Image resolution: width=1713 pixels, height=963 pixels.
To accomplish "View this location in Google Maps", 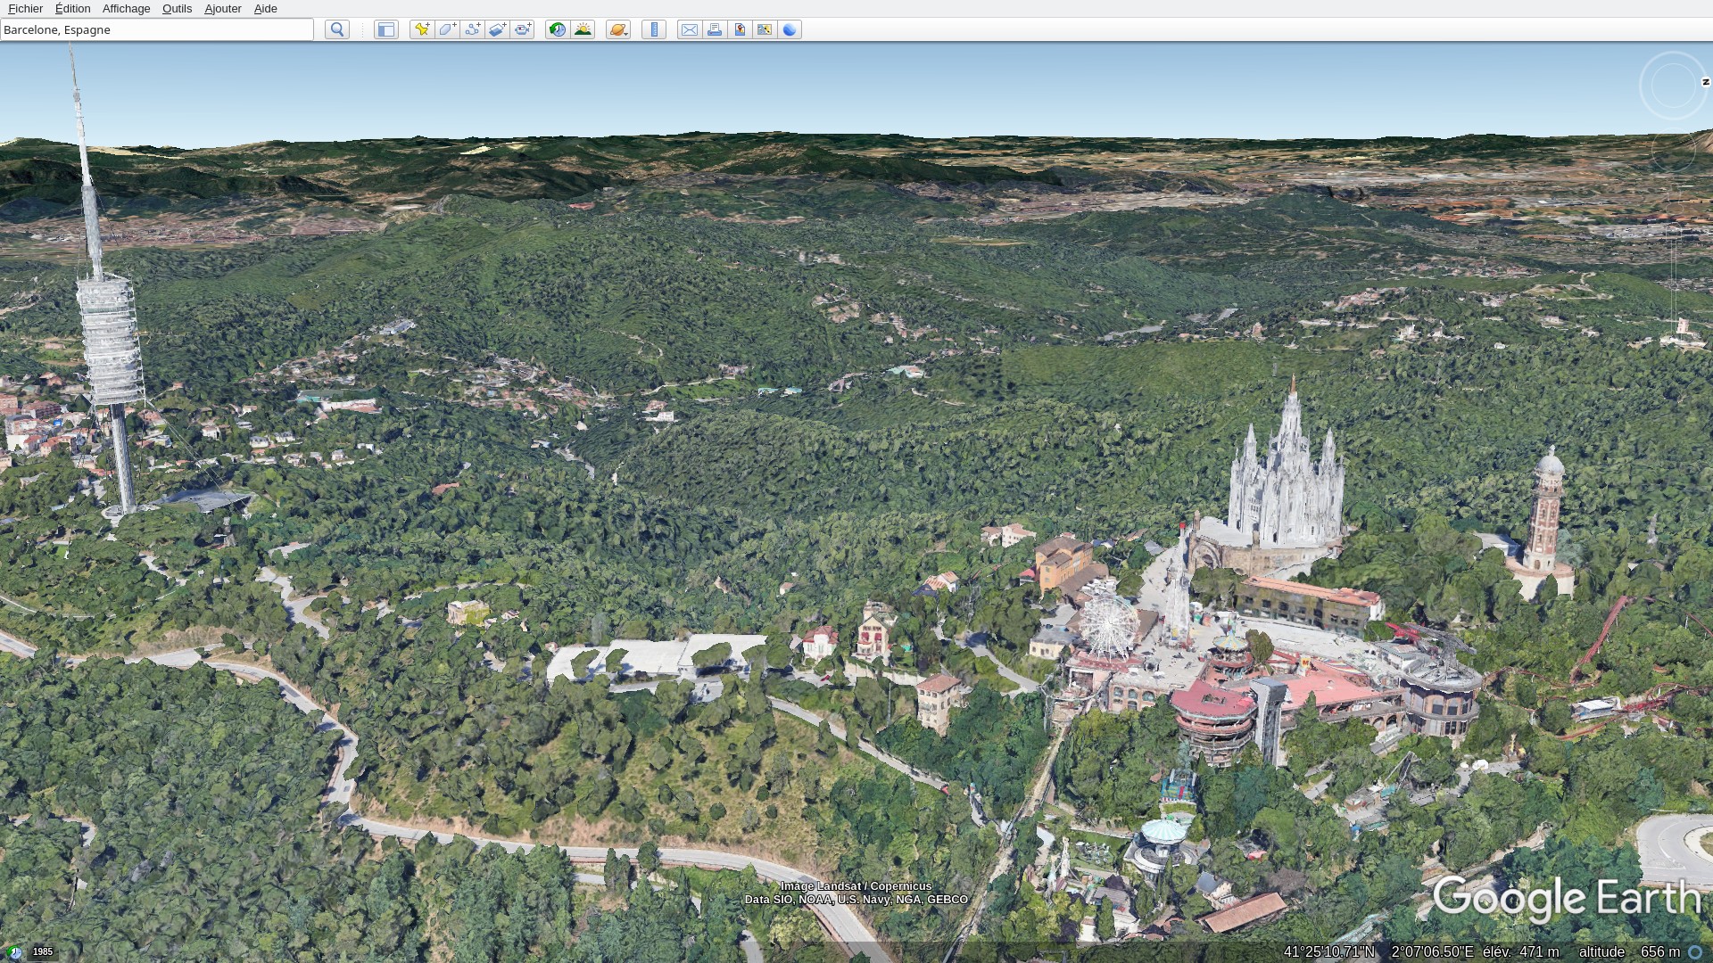I will pyautogui.click(x=765, y=29).
